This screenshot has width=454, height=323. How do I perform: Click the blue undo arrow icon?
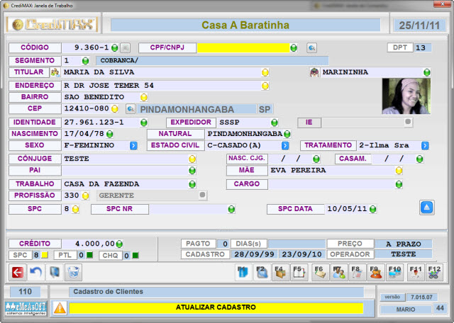tap(35, 271)
